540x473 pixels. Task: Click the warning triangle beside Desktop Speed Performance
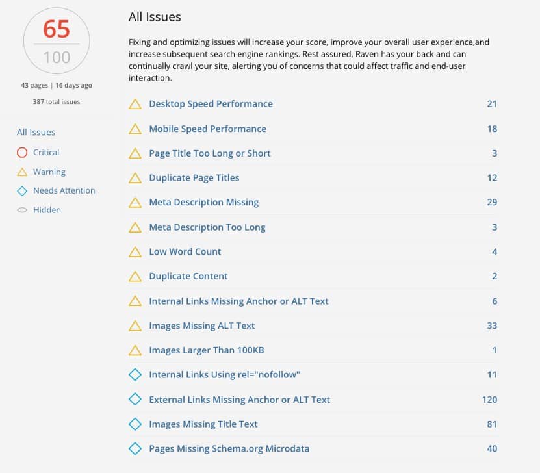click(135, 104)
